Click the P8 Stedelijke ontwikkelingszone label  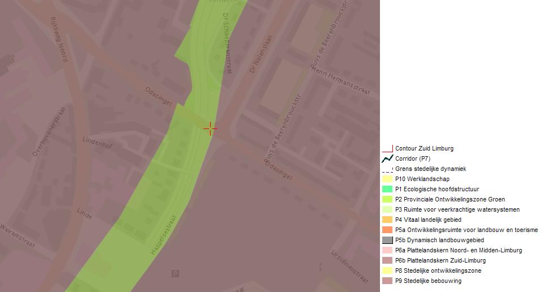click(x=438, y=270)
